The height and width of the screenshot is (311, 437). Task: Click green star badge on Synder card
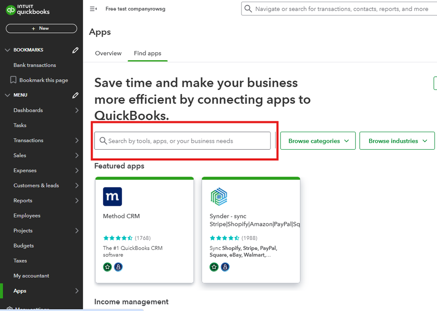pos(214,267)
